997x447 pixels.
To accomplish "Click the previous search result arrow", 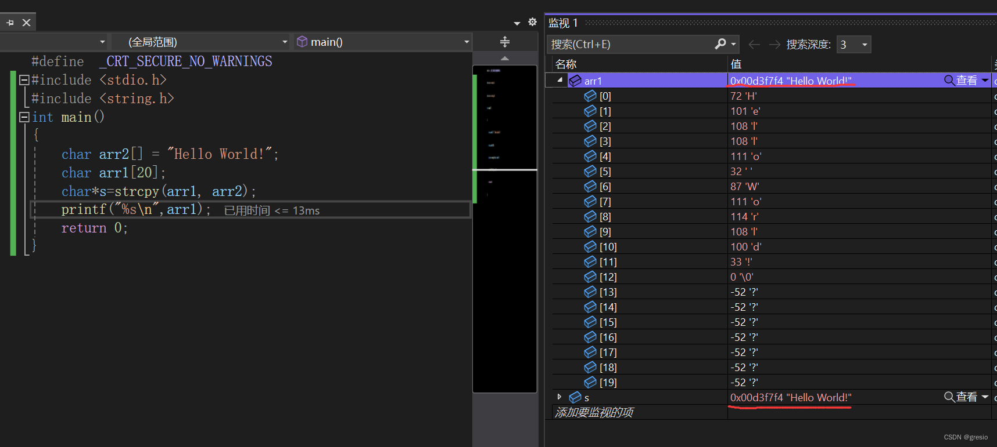I will [754, 45].
